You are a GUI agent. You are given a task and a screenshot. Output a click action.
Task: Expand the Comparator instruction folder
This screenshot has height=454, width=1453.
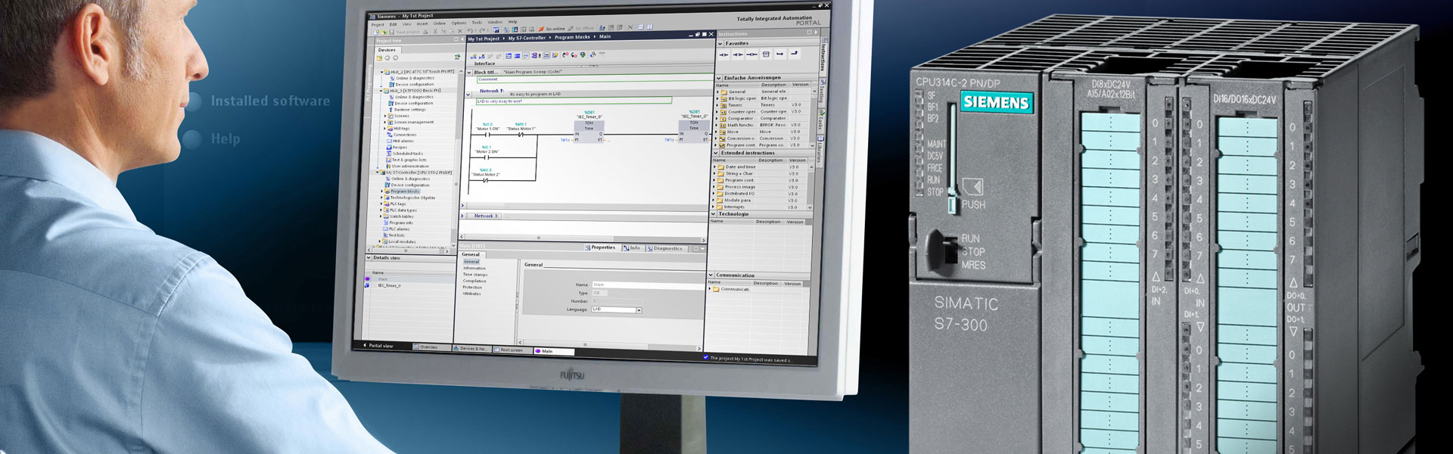[x=717, y=119]
